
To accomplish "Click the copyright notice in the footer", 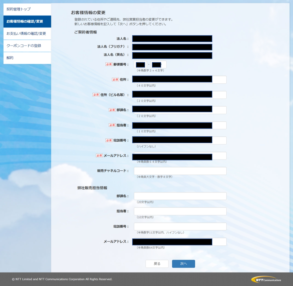I will pos(62,279).
